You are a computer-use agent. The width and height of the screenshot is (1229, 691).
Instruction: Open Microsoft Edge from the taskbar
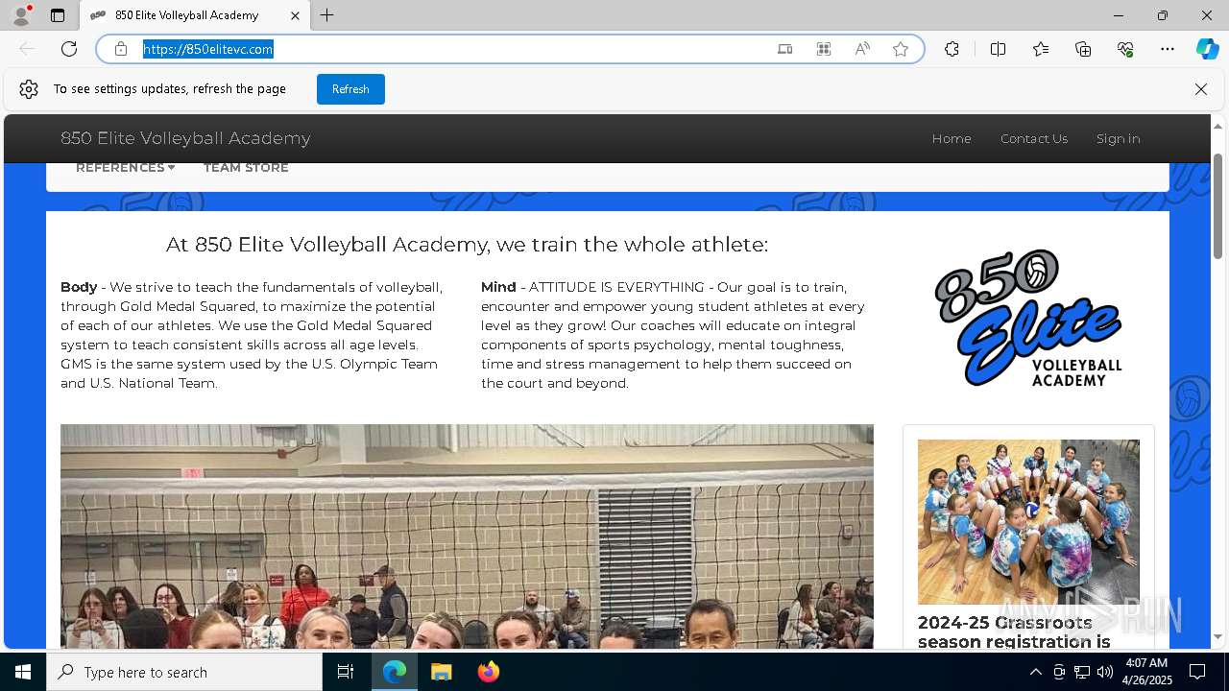[x=395, y=672]
